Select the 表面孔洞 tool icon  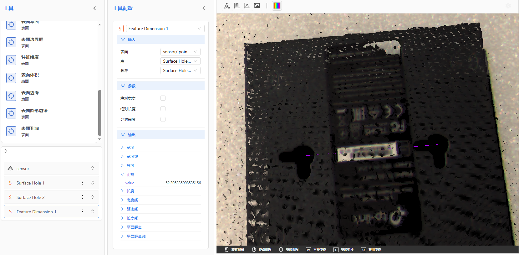click(11, 131)
